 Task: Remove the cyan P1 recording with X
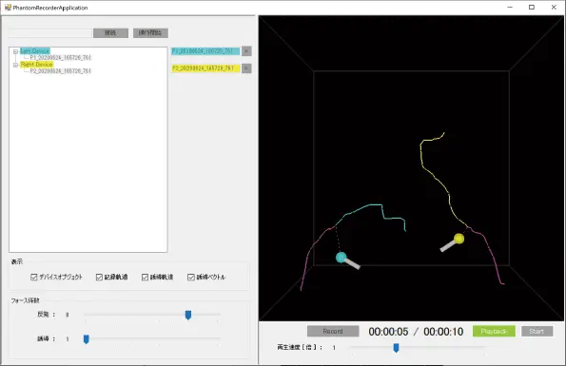[x=246, y=50]
